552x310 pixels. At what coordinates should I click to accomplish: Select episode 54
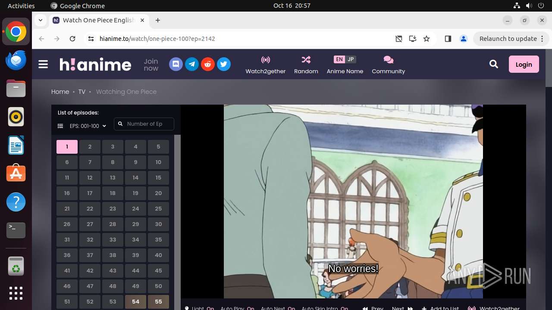[135, 302]
